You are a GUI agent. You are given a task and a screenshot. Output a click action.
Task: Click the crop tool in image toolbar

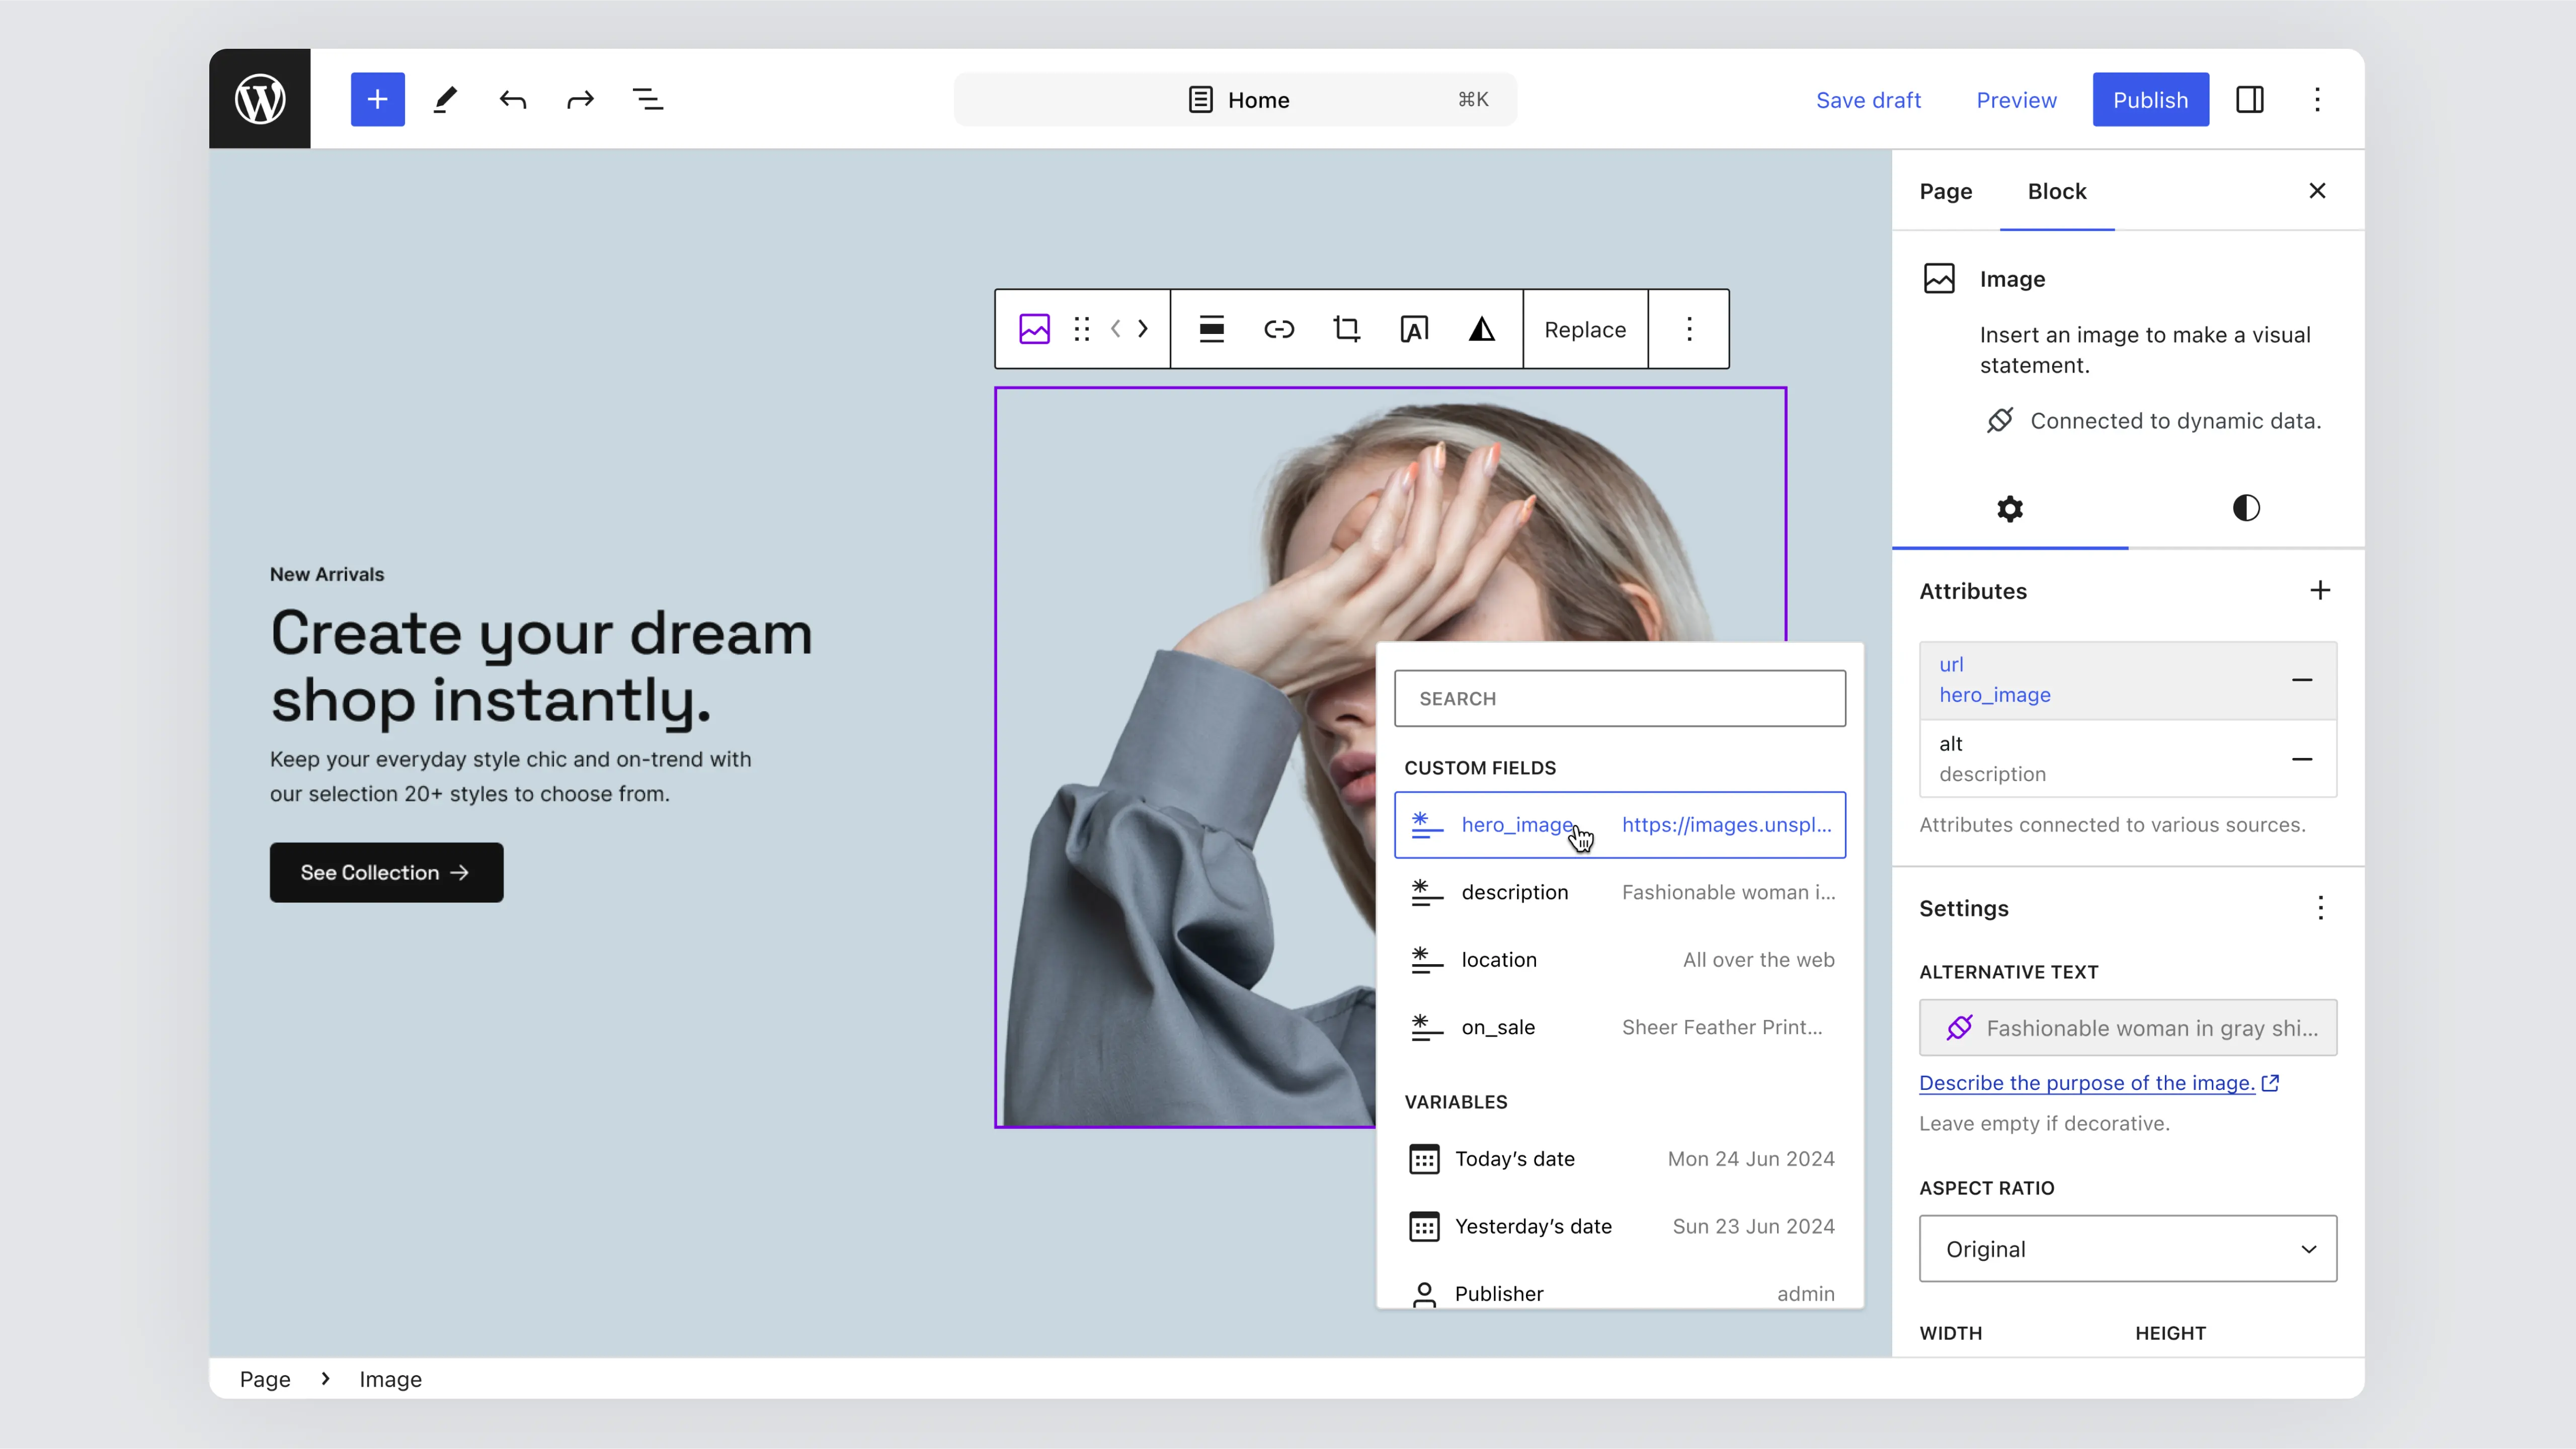1346,329
